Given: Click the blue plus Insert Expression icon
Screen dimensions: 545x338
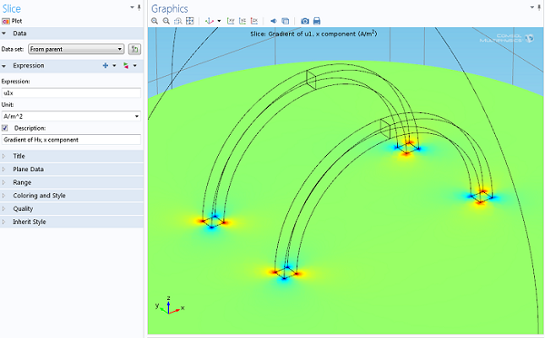Looking at the screenshot, I should pyautogui.click(x=105, y=65).
